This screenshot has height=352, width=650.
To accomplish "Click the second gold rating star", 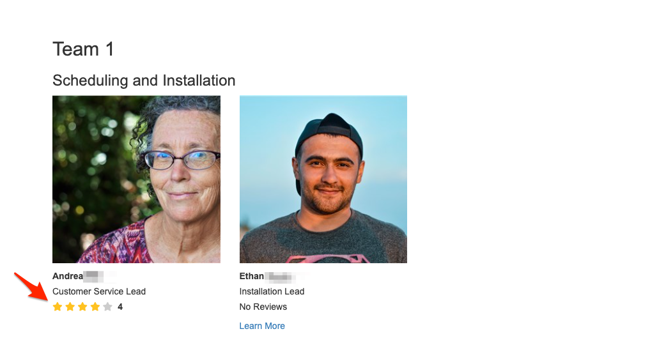I will pyautogui.click(x=70, y=307).
